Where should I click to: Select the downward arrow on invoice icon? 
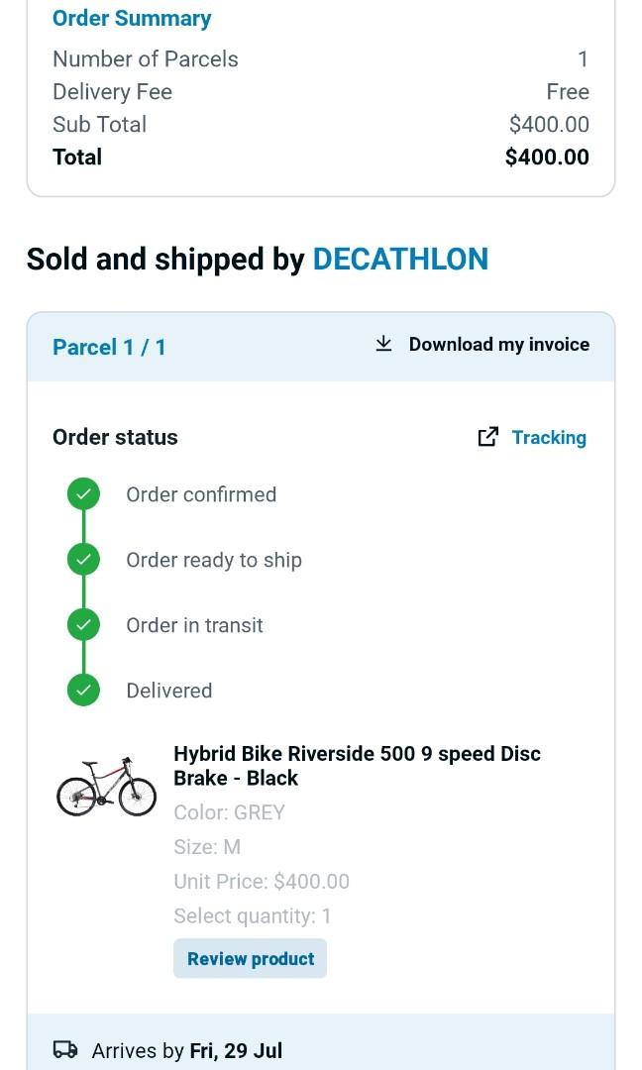coord(381,343)
